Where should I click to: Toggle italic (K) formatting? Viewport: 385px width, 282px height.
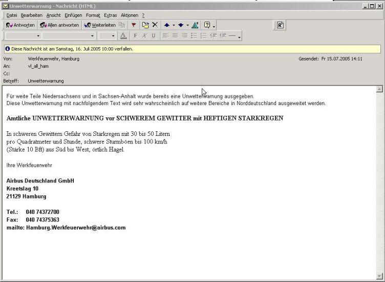(x=144, y=36)
